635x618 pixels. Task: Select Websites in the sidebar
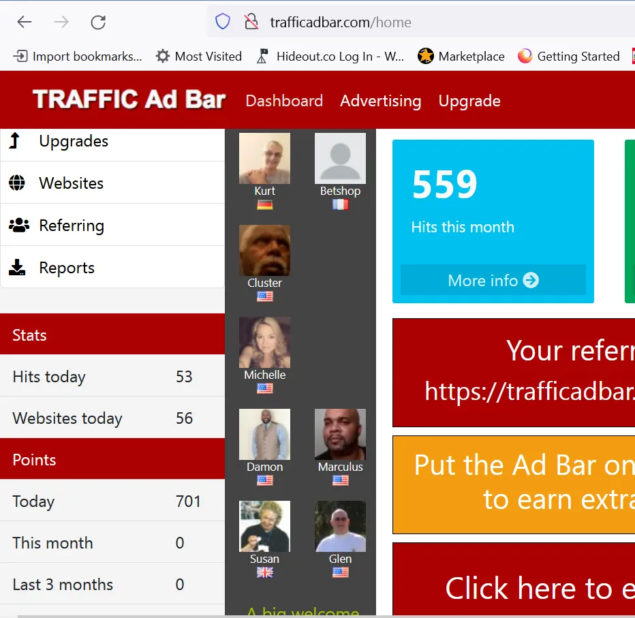(112, 183)
